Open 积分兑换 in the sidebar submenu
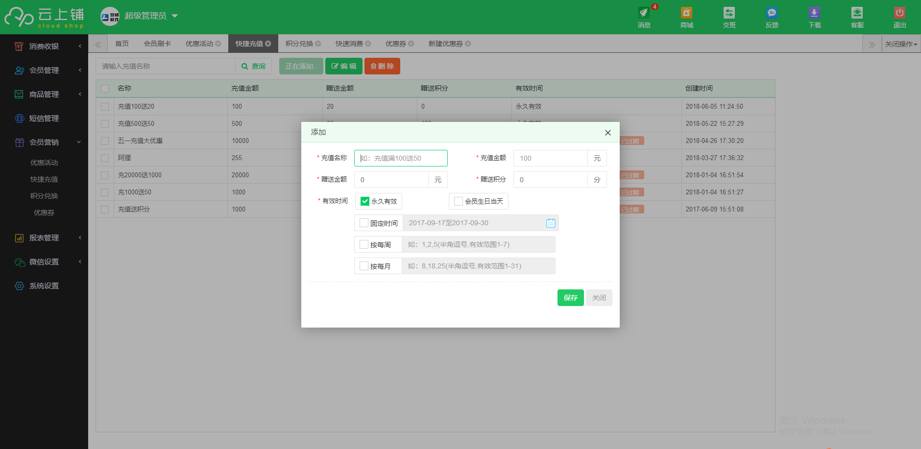921x449 pixels. (44, 196)
